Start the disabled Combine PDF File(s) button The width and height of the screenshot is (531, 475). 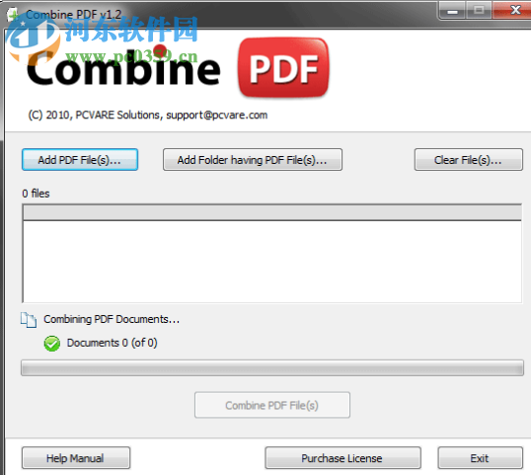click(x=272, y=405)
